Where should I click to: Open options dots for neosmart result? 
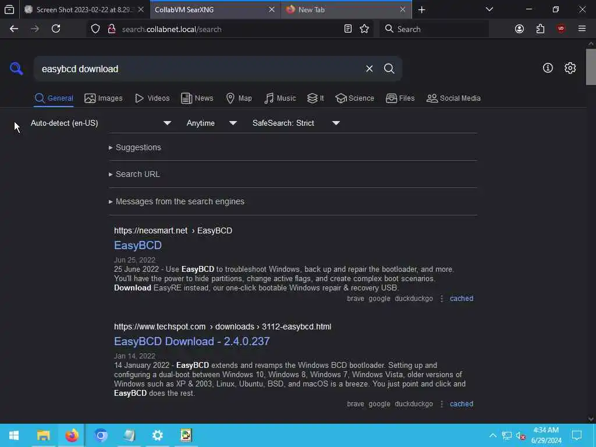441,299
